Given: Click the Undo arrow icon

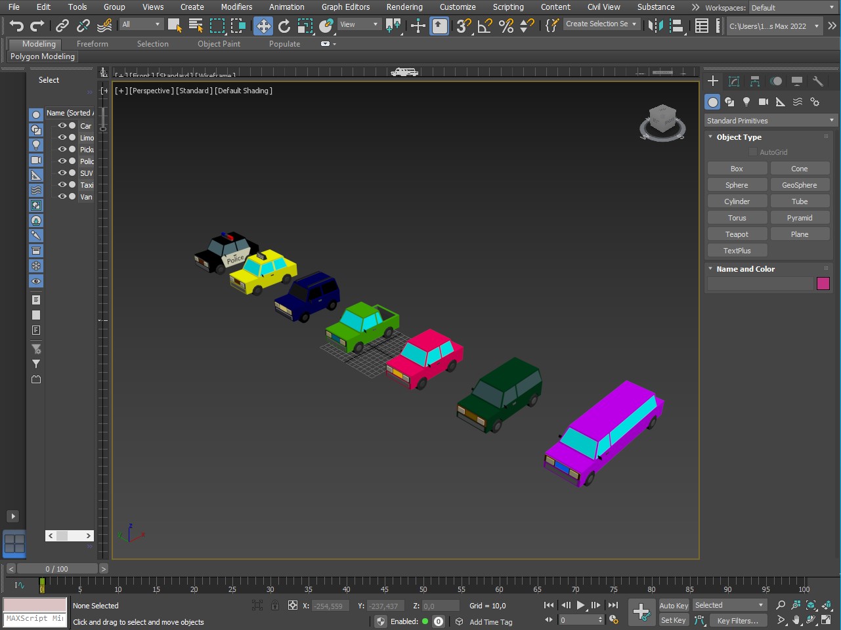Looking at the screenshot, I should pos(16,26).
